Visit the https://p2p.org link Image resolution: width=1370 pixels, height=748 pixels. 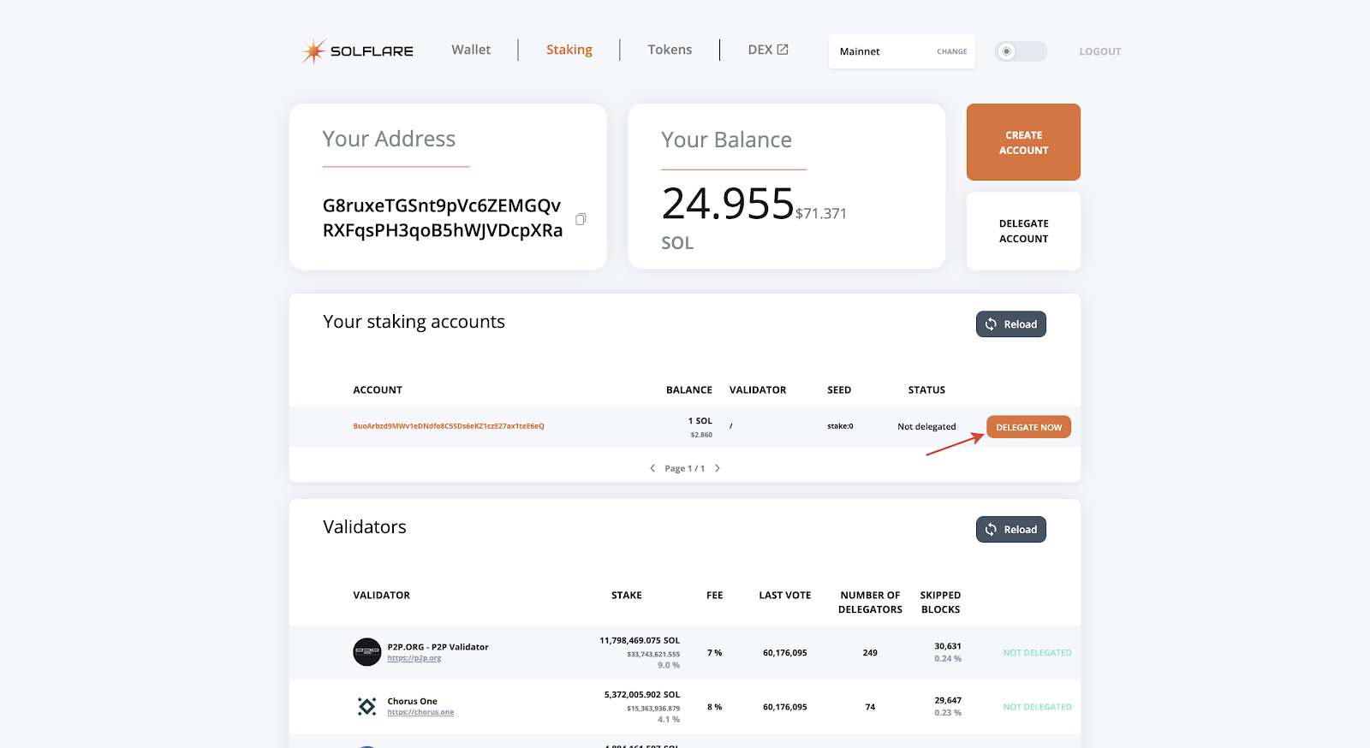tap(414, 658)
